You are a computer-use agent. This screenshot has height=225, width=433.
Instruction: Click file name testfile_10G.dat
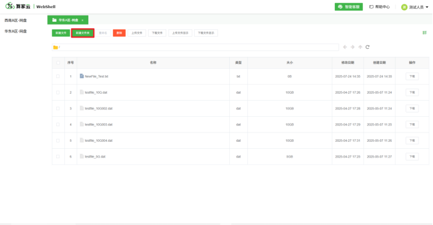click(96, 92)
